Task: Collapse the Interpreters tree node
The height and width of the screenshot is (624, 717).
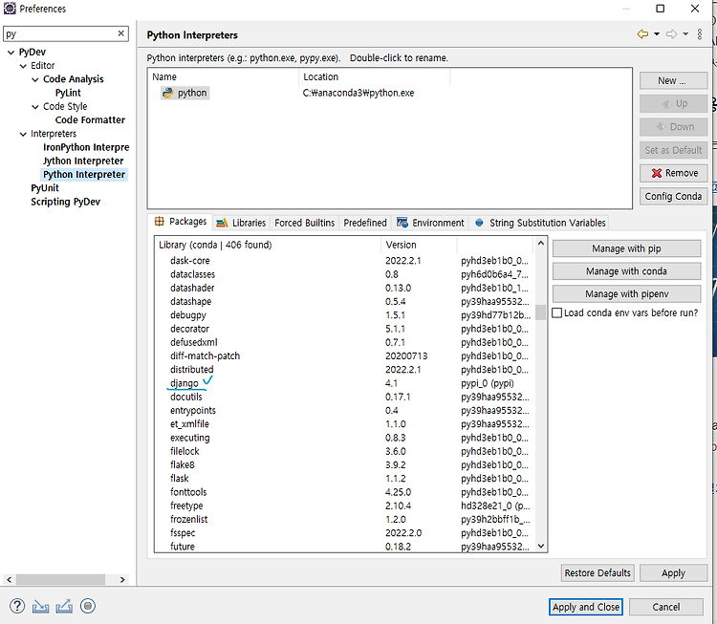Action: [x=23, y=134]
